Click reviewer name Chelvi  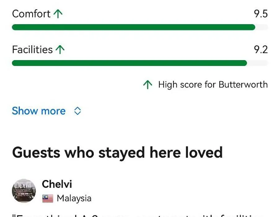click(57, 184)
